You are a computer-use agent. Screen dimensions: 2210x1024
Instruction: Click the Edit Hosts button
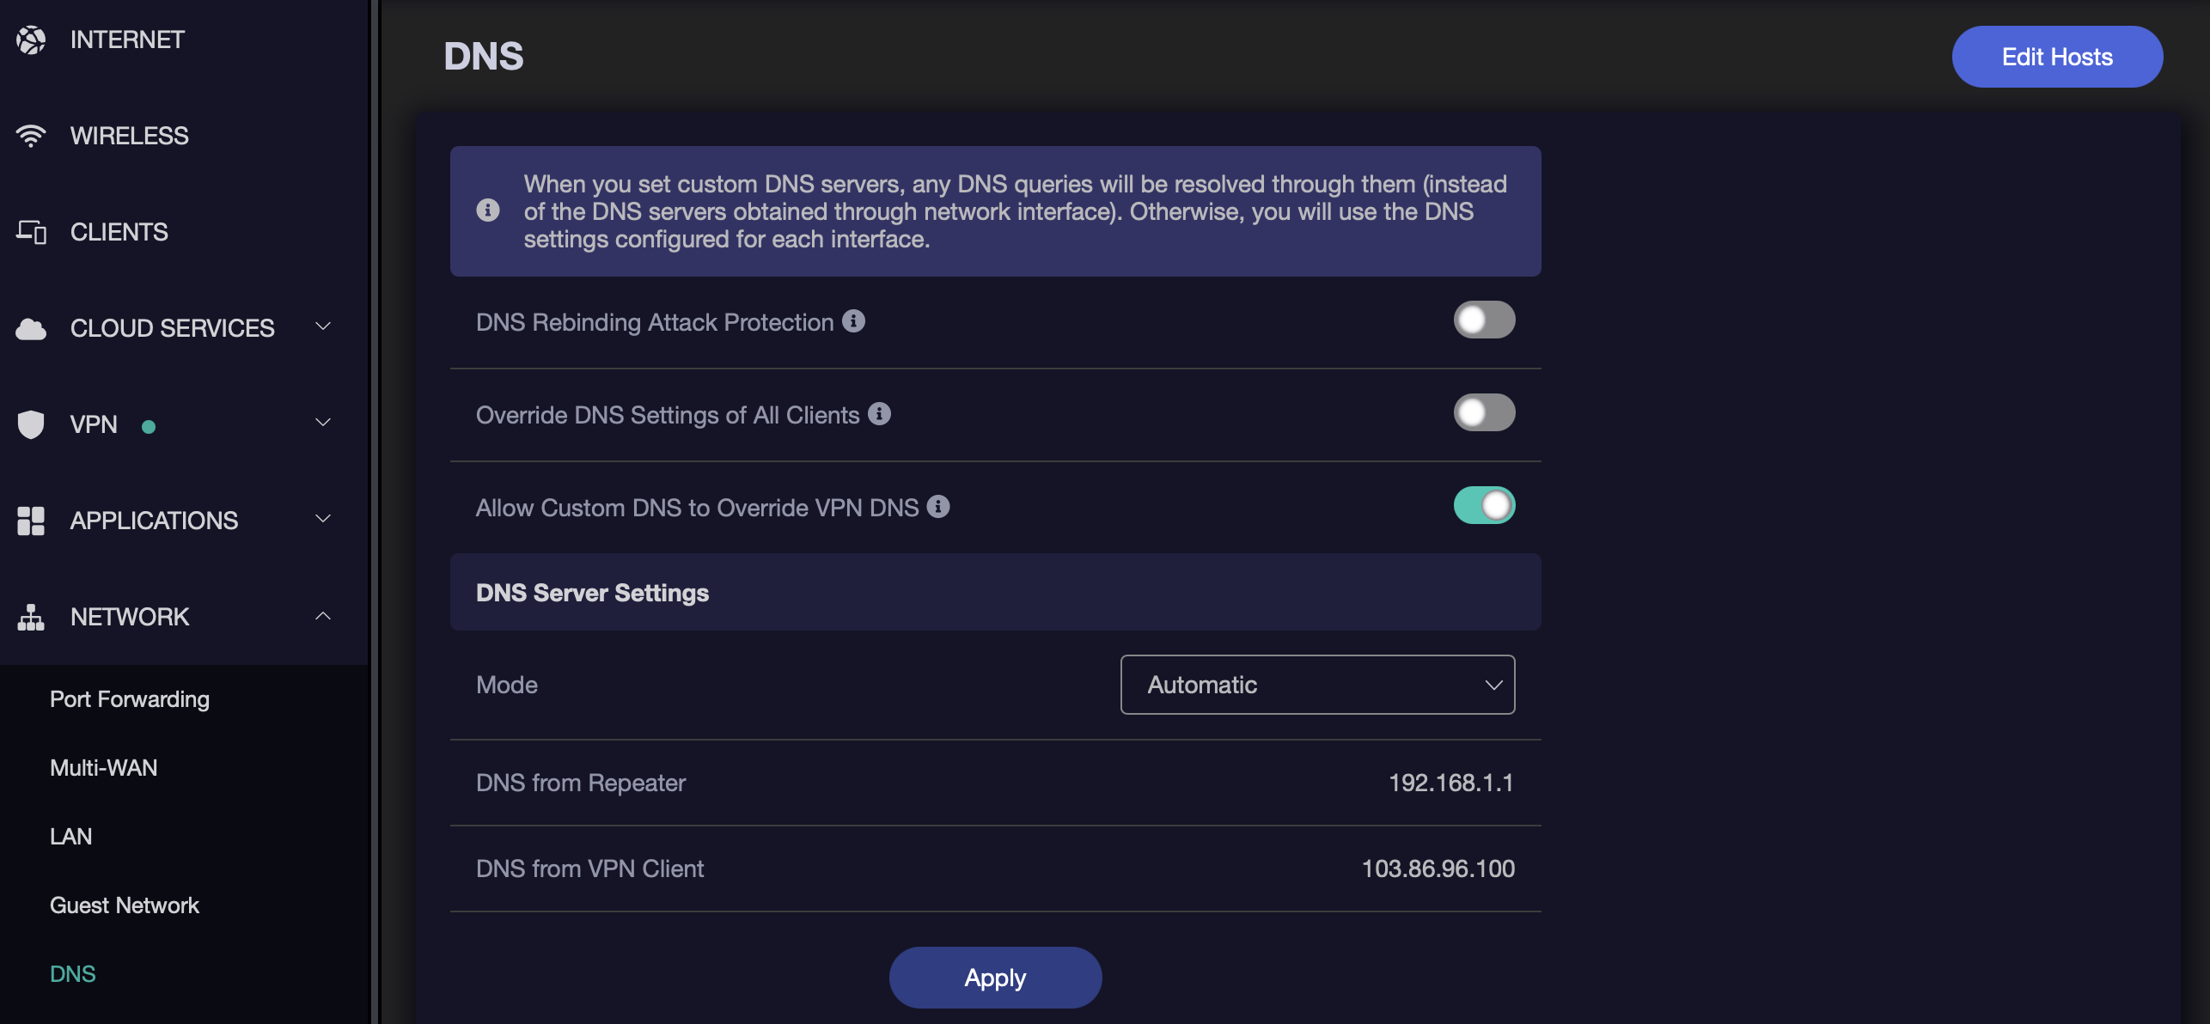click(2057, 57)
